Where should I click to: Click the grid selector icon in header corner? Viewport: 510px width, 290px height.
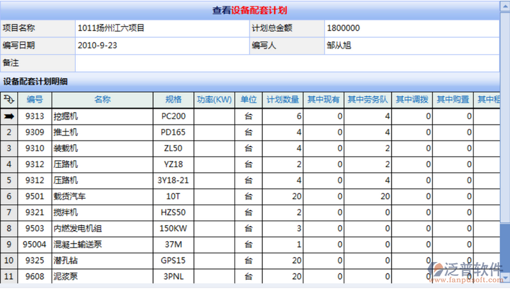(x=10, y=100)
